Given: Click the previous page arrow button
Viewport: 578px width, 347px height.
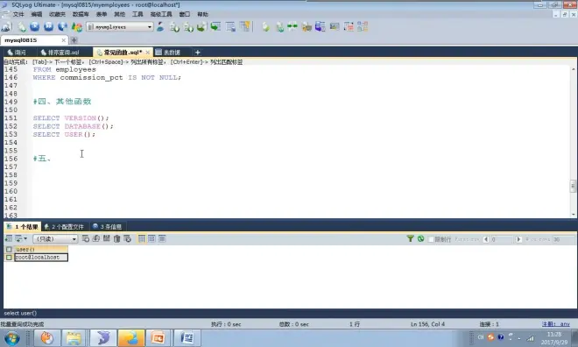Looking at the screenshot, I should coord(486,239).
